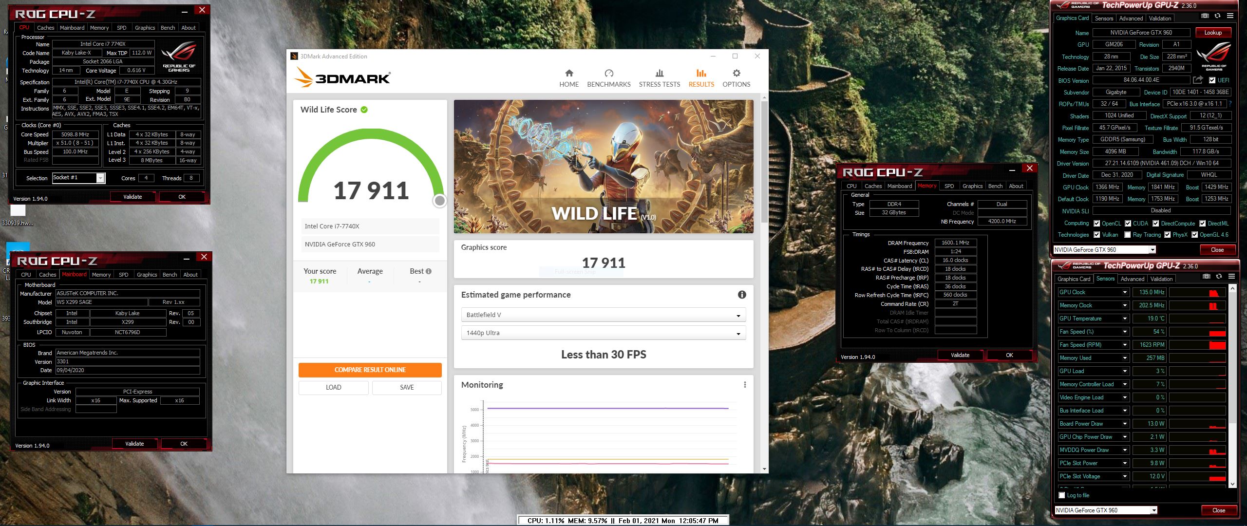
Task: Click the Wild Life benchmark artwork
Action: tap(604, 167)
